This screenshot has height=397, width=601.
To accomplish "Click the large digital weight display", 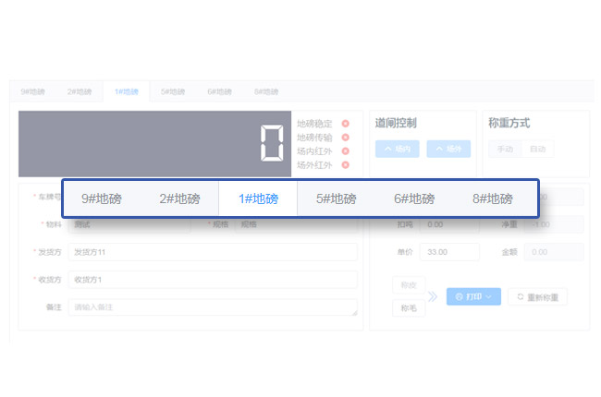I will click(153, 143).
